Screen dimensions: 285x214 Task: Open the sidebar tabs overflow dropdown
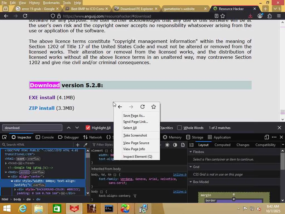click(x=283, y=145)
